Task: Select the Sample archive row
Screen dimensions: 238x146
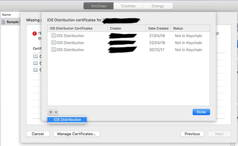Action: (x=10, y=22)
